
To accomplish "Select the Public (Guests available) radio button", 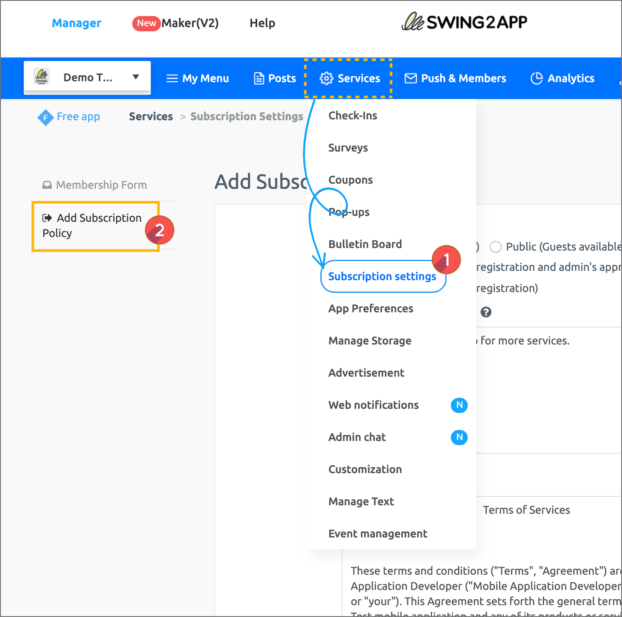I will [x=495, y=247].
